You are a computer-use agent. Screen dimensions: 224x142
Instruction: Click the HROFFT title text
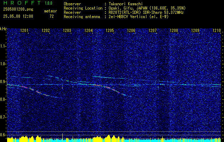(22, 3)
